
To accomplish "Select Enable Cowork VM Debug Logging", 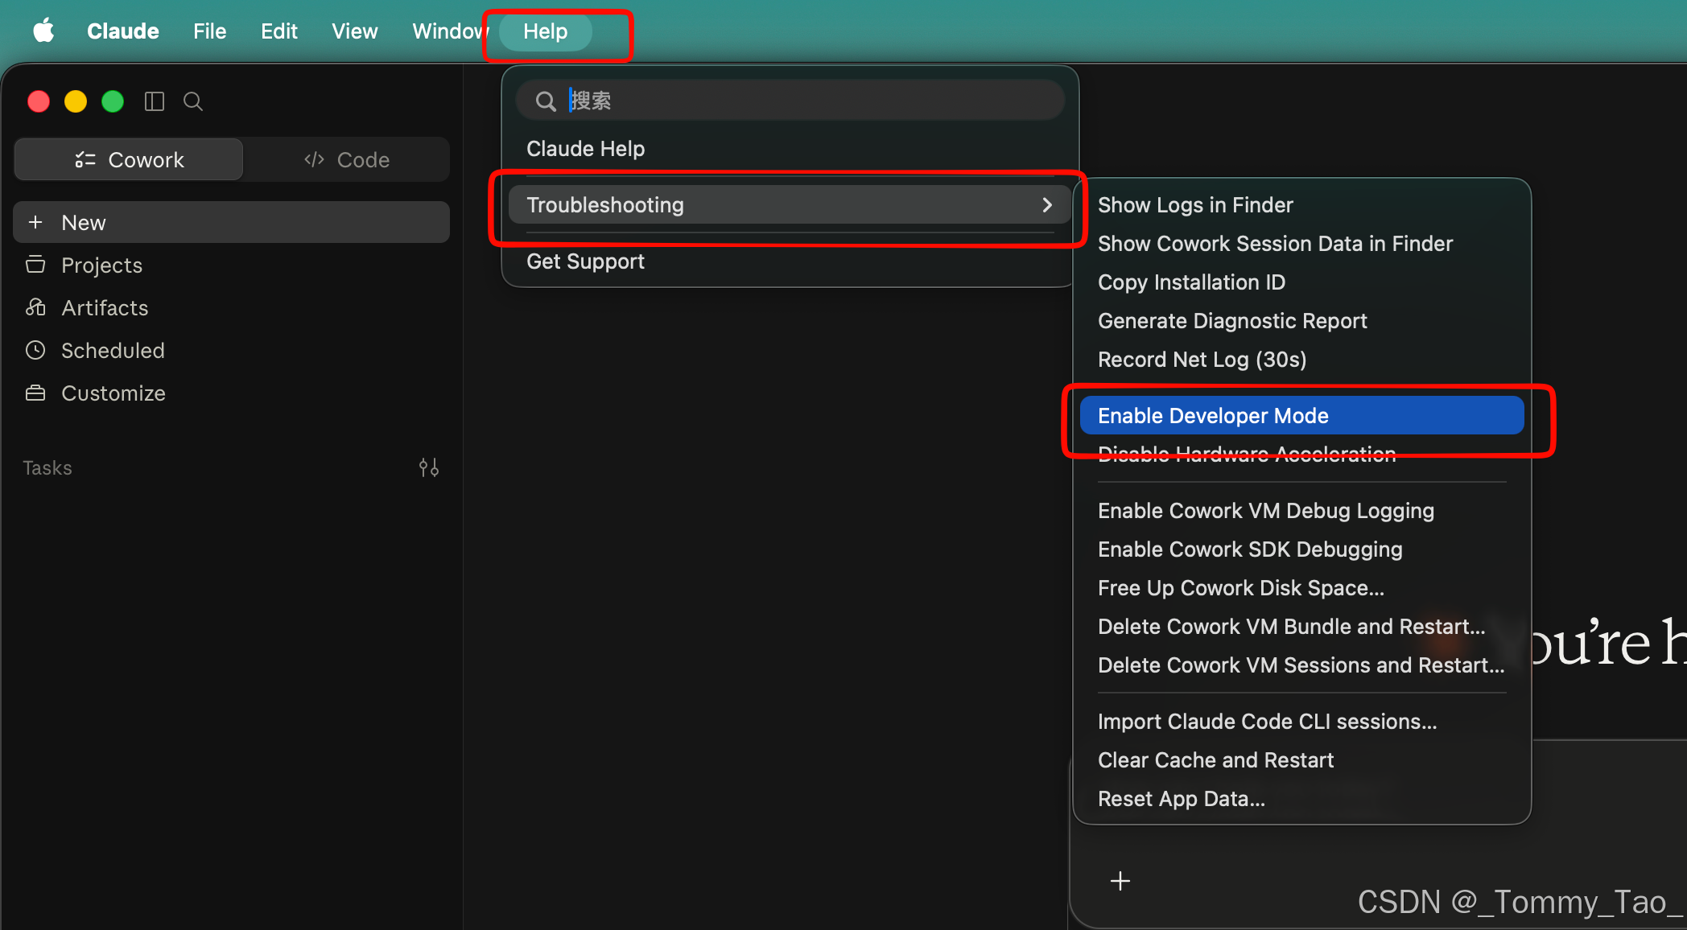I will [x=1302, y=511].
